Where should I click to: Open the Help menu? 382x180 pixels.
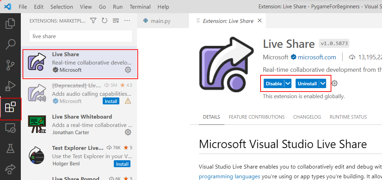[163, 7]
